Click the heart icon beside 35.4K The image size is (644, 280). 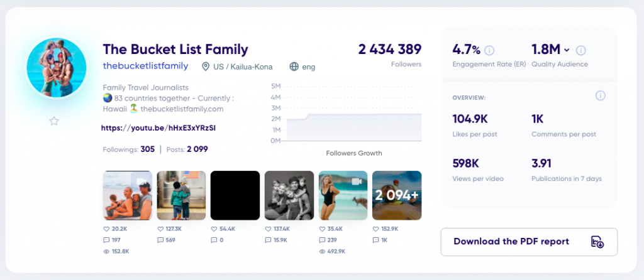(322, 229)
